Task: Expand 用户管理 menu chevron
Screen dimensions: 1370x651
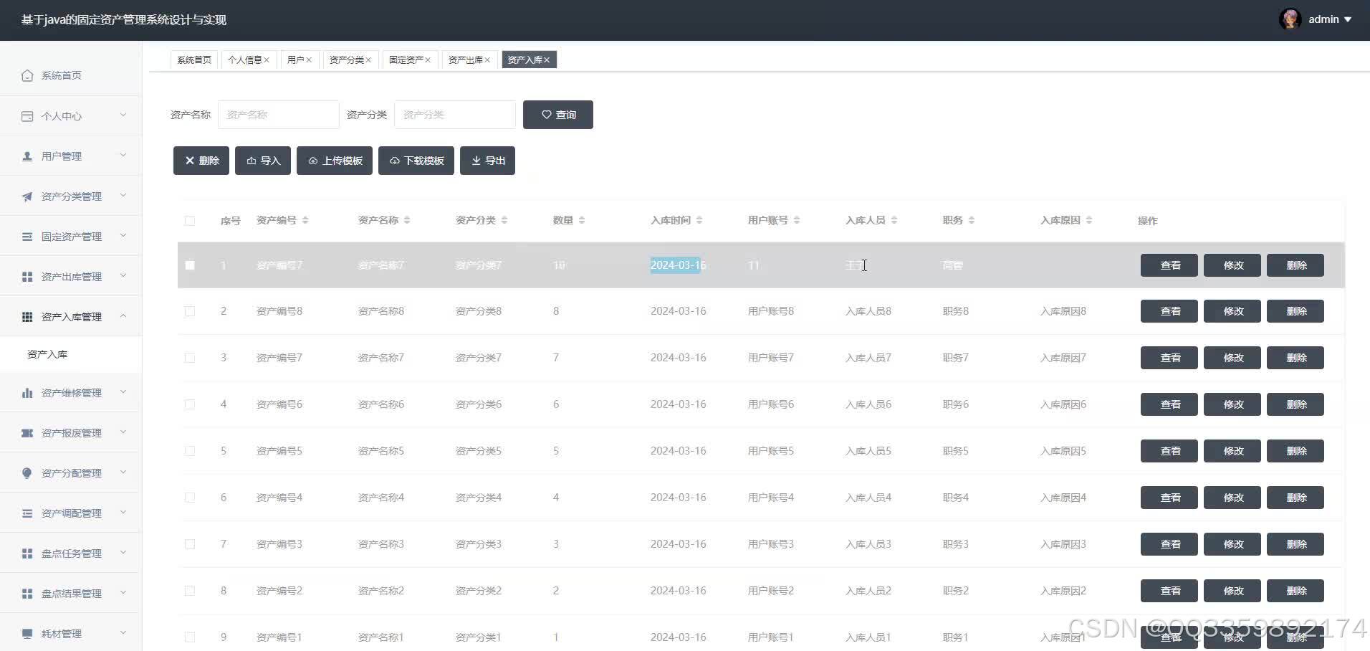Action: [123, 156]
